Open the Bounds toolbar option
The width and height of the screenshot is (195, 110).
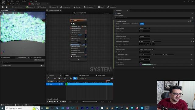point(53,7)
